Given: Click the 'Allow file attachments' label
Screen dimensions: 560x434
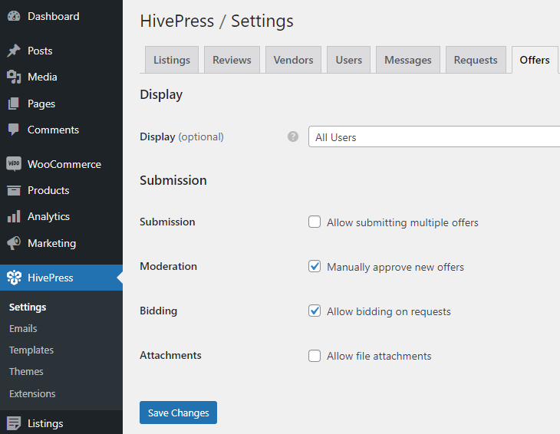Looking at the screenshot, I should click(x=379, y=356).
